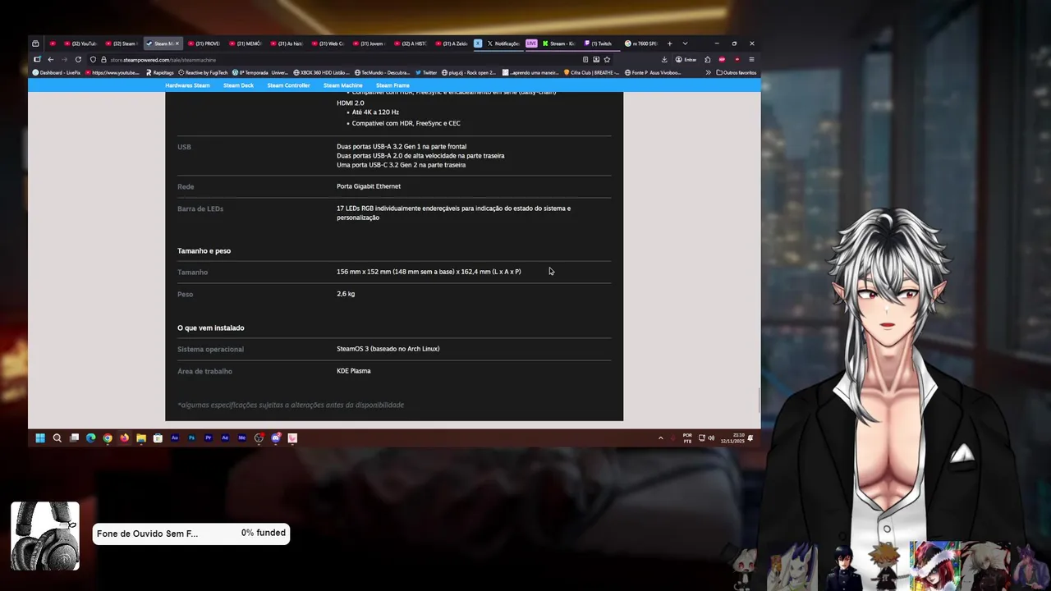The width and height of the screenshot is (1051, 591).
Task: Open Steam Frame nav link
Action: (x=392, y=85)
